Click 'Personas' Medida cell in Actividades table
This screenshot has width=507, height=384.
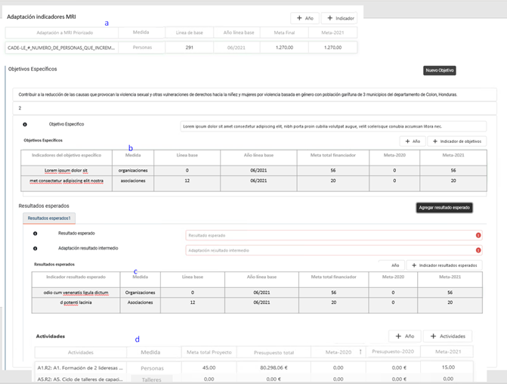(152, 368)
